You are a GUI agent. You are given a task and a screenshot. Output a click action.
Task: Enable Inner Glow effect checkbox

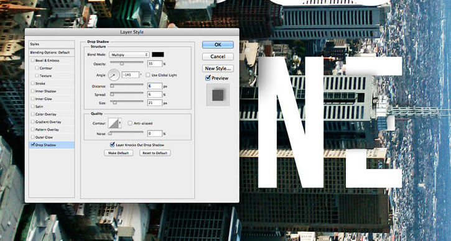[x=33, y=99]
